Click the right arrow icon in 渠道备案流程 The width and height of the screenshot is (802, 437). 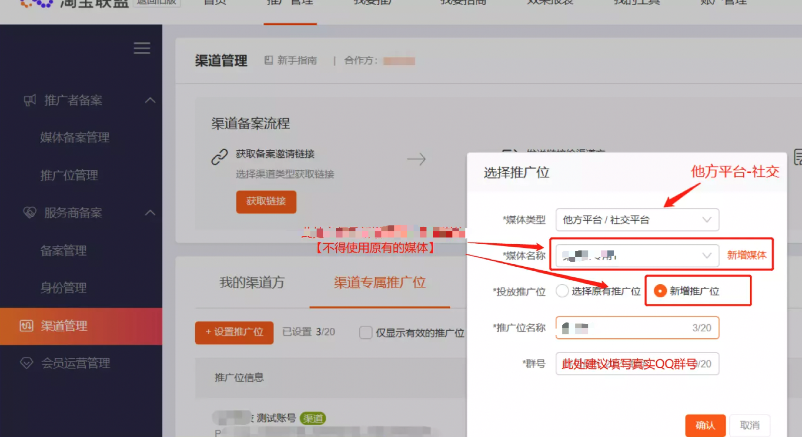(x=416, y=159)
